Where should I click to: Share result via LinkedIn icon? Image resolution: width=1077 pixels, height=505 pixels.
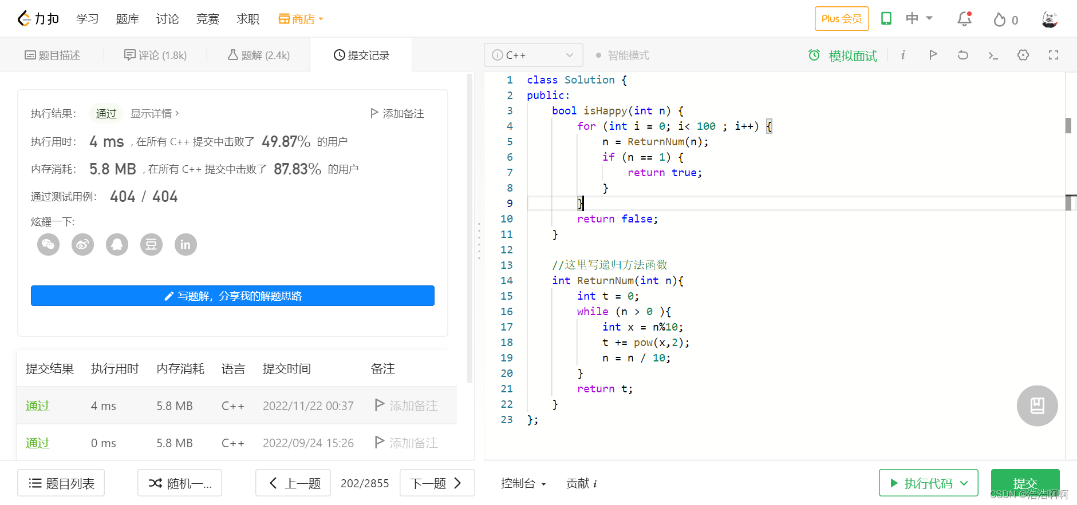click(x=186, y=245)
